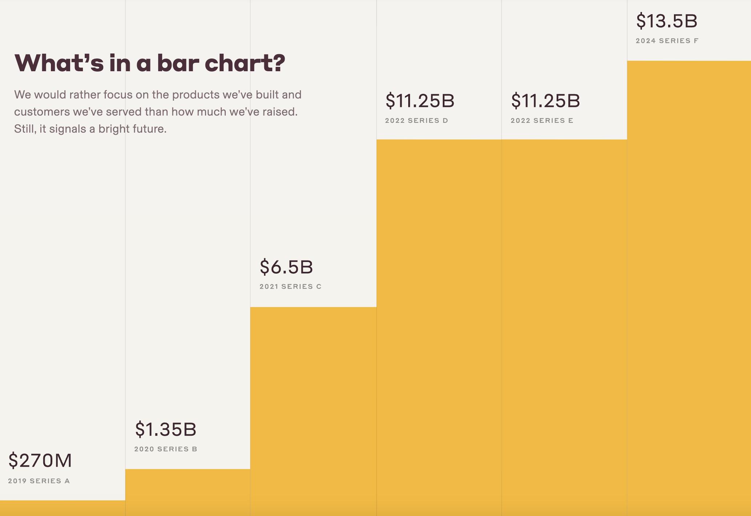Click the paragraph starting "We would rather focus"
Image resolution: width=751 pixels, height=516 pixels.
click(157, 112)
